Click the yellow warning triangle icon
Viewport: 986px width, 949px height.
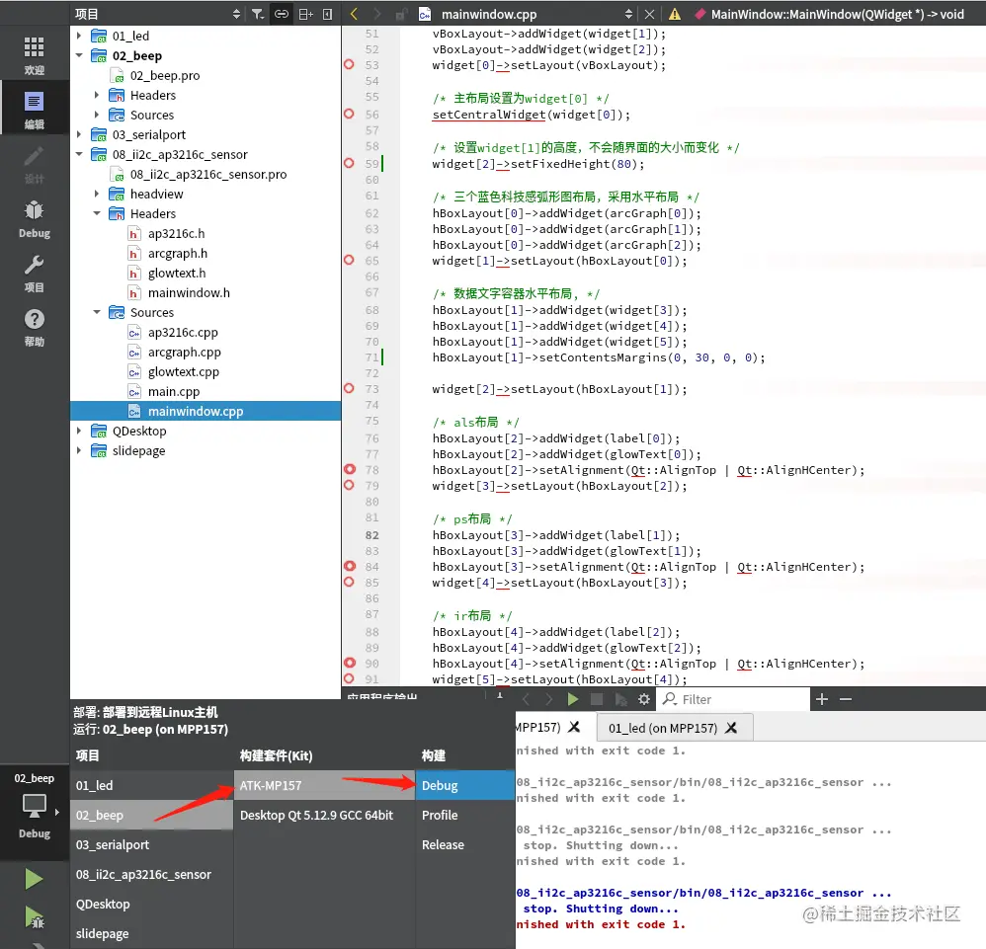tap(674, 14)
